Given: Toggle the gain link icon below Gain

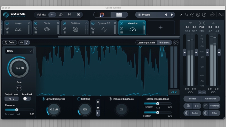Looking at the screenshot, I should 19,88.
